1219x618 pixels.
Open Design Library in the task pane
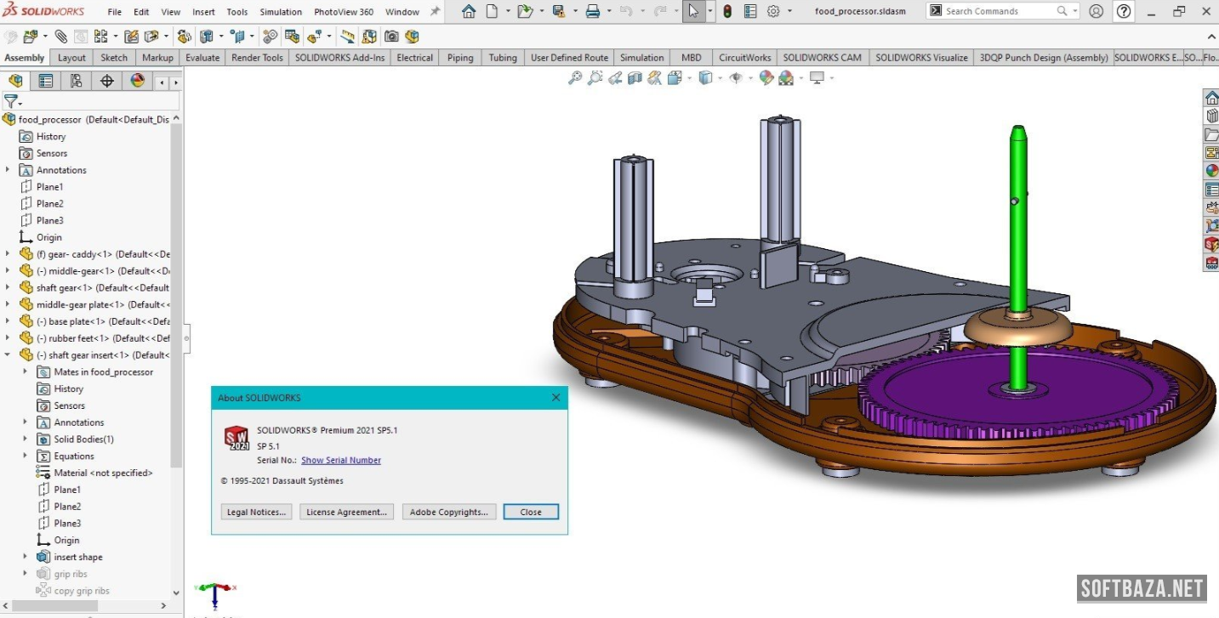click(1211, 116)
